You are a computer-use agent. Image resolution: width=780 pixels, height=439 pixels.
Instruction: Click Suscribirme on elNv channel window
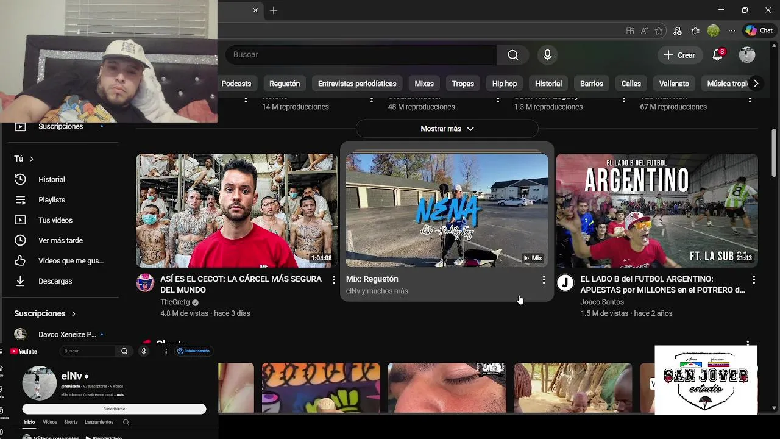point(114,409)
